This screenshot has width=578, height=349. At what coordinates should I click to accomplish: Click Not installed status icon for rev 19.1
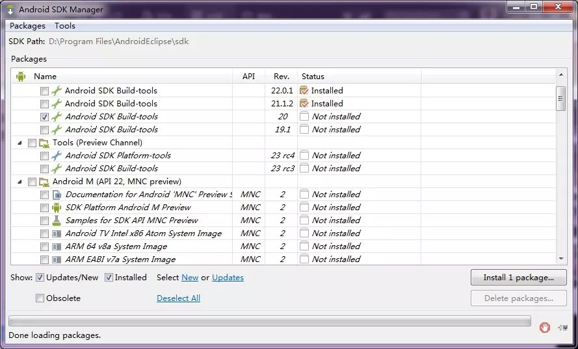(304, 130)
